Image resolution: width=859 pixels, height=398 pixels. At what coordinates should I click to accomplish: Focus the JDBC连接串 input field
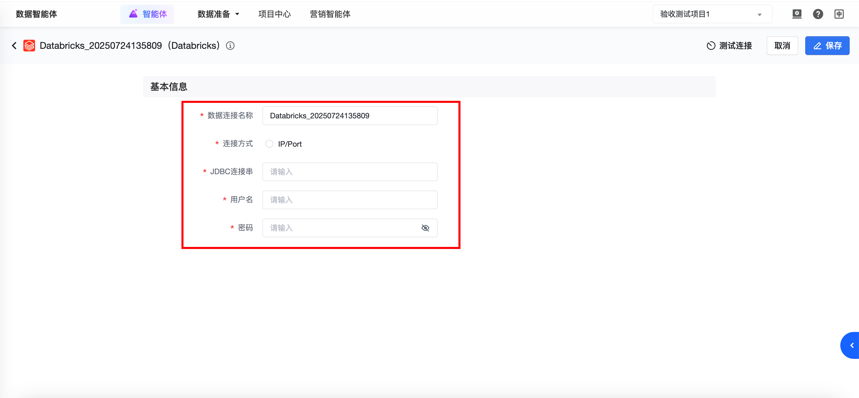[349, 172]
